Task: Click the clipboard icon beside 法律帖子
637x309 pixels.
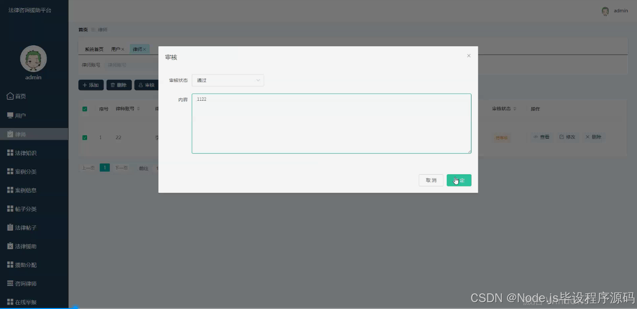Action: 10,227
